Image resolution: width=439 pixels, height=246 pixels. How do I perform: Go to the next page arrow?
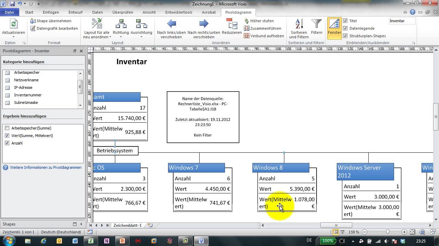[x=102, y=225]
